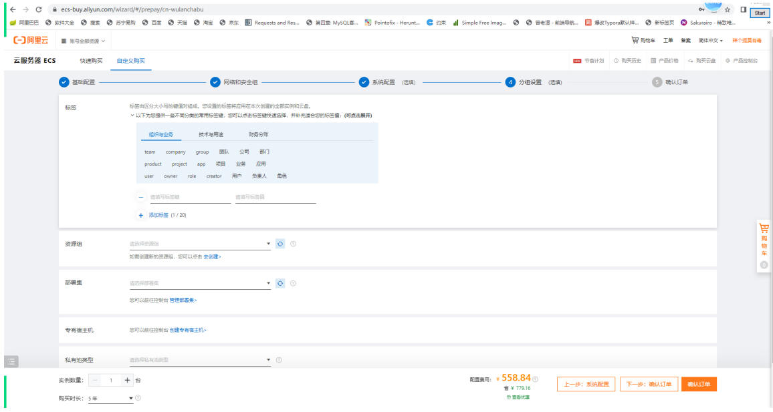
Task: Click the 确认订单 orange button
Action: [699, 384]
